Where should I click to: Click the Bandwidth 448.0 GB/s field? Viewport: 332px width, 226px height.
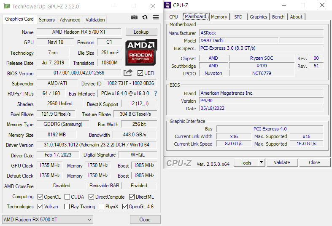[135, 135]
